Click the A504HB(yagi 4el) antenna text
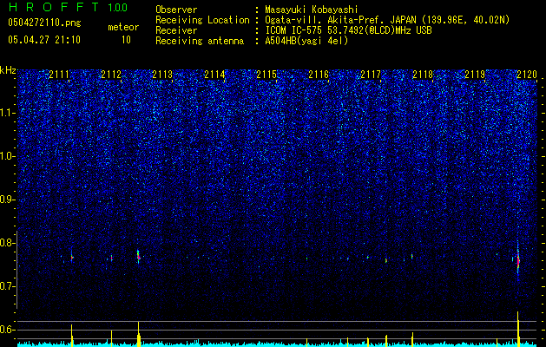 (306, 41)
